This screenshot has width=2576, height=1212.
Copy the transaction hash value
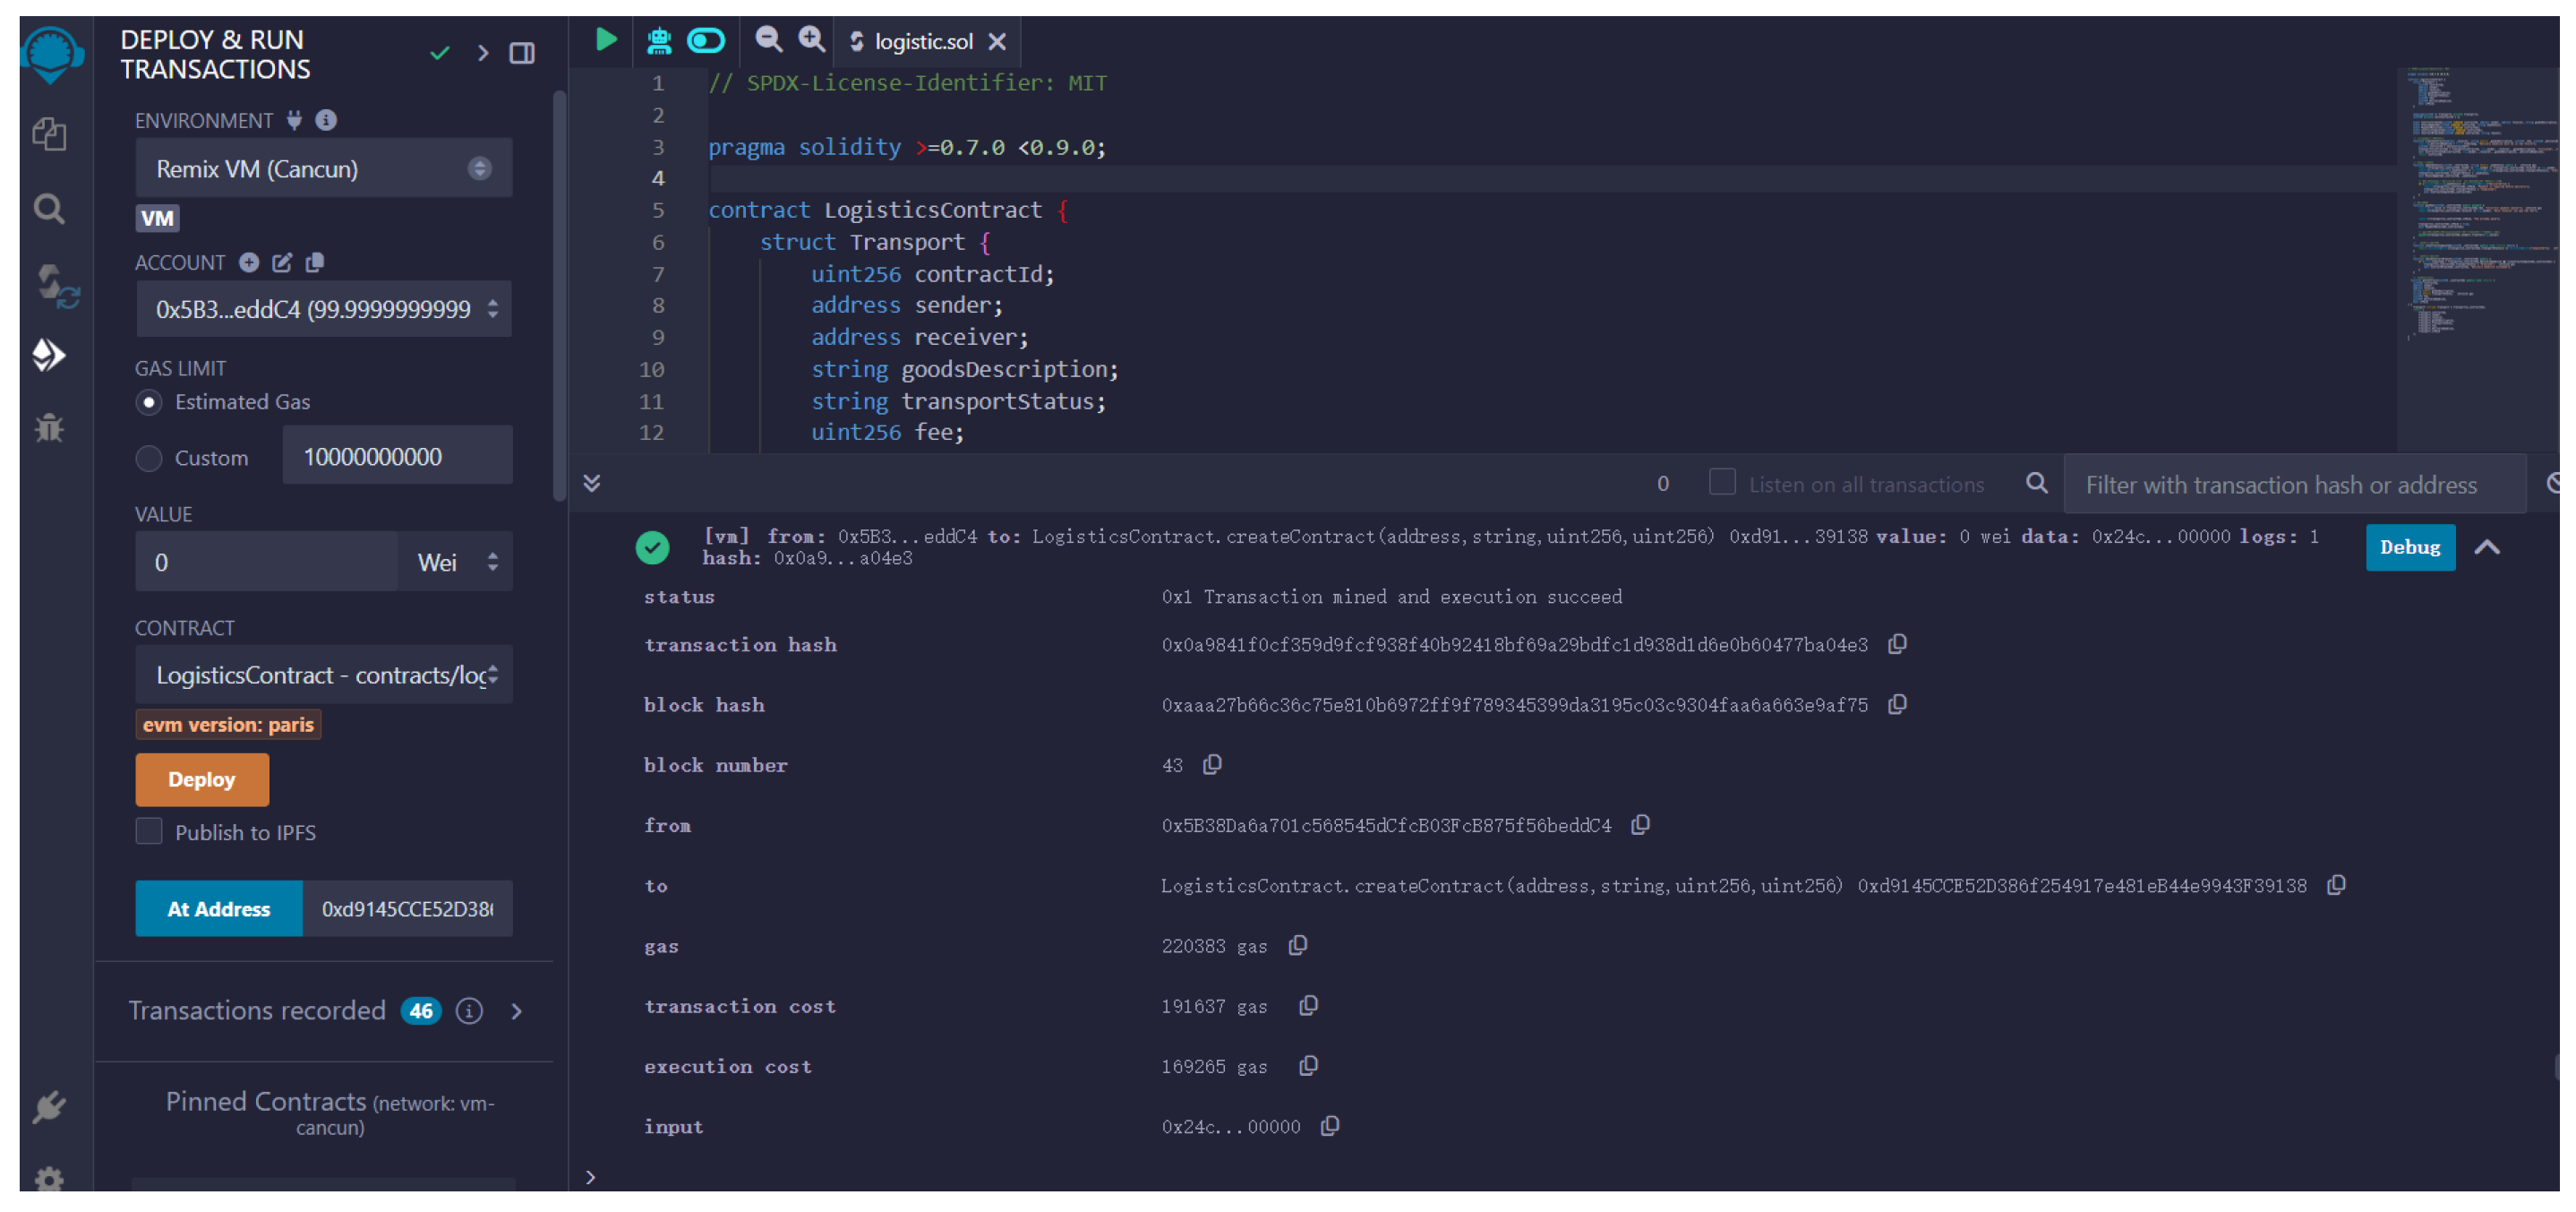(x=1896, y=645)
